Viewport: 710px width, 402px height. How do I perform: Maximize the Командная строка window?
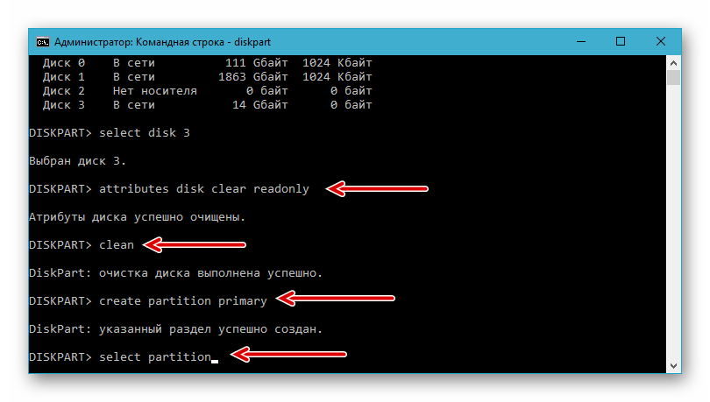(621, 42)
